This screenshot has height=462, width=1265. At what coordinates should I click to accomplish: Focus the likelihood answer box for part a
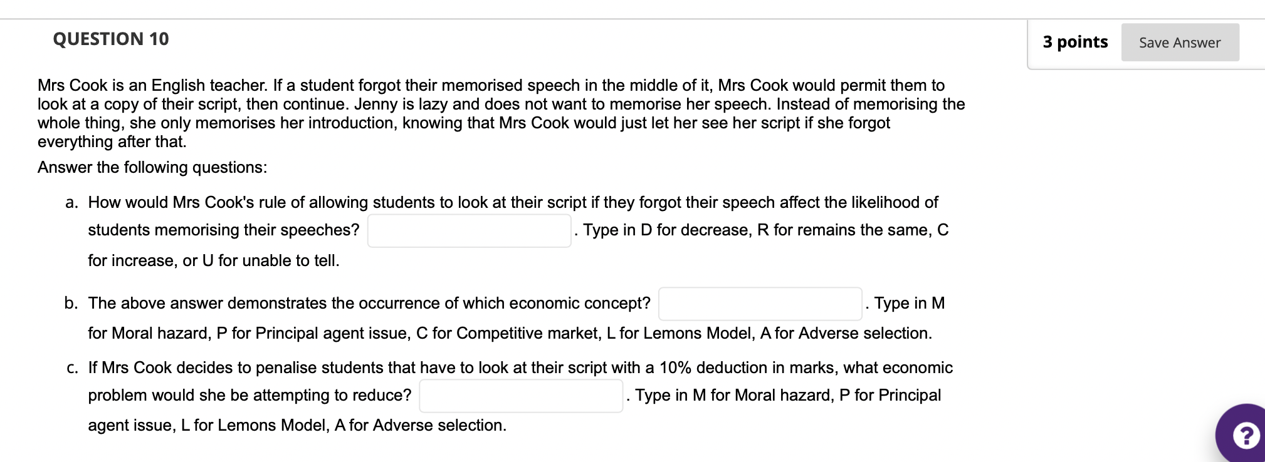click(x=469, y=230)
